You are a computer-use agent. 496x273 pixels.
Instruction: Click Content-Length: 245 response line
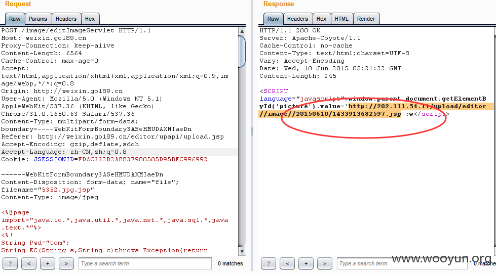[298, 76]
